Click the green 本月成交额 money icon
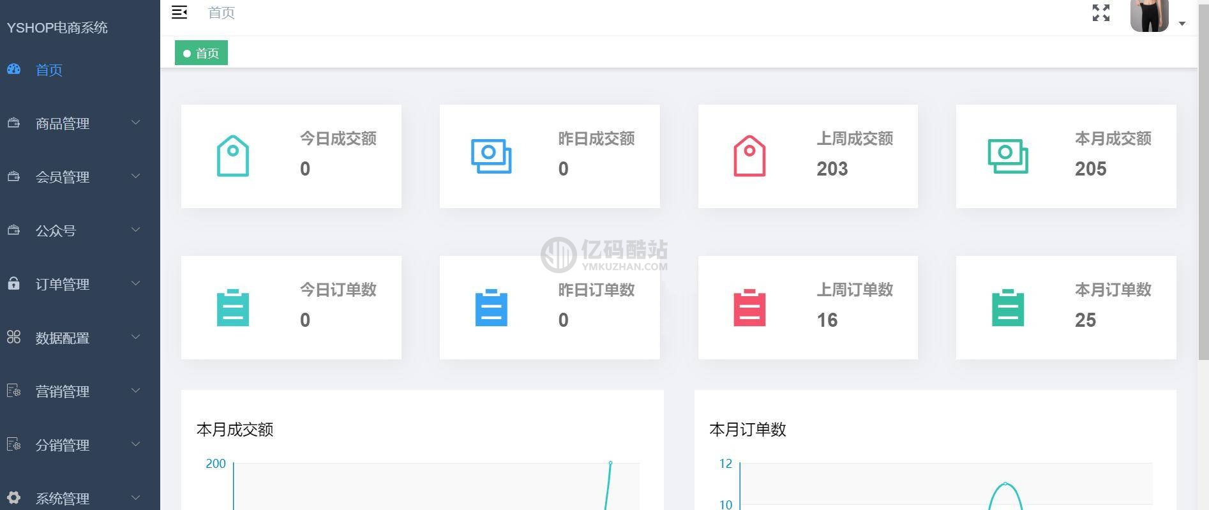The width and height of the screenshot is (1209, 510). pos(1008,156)
